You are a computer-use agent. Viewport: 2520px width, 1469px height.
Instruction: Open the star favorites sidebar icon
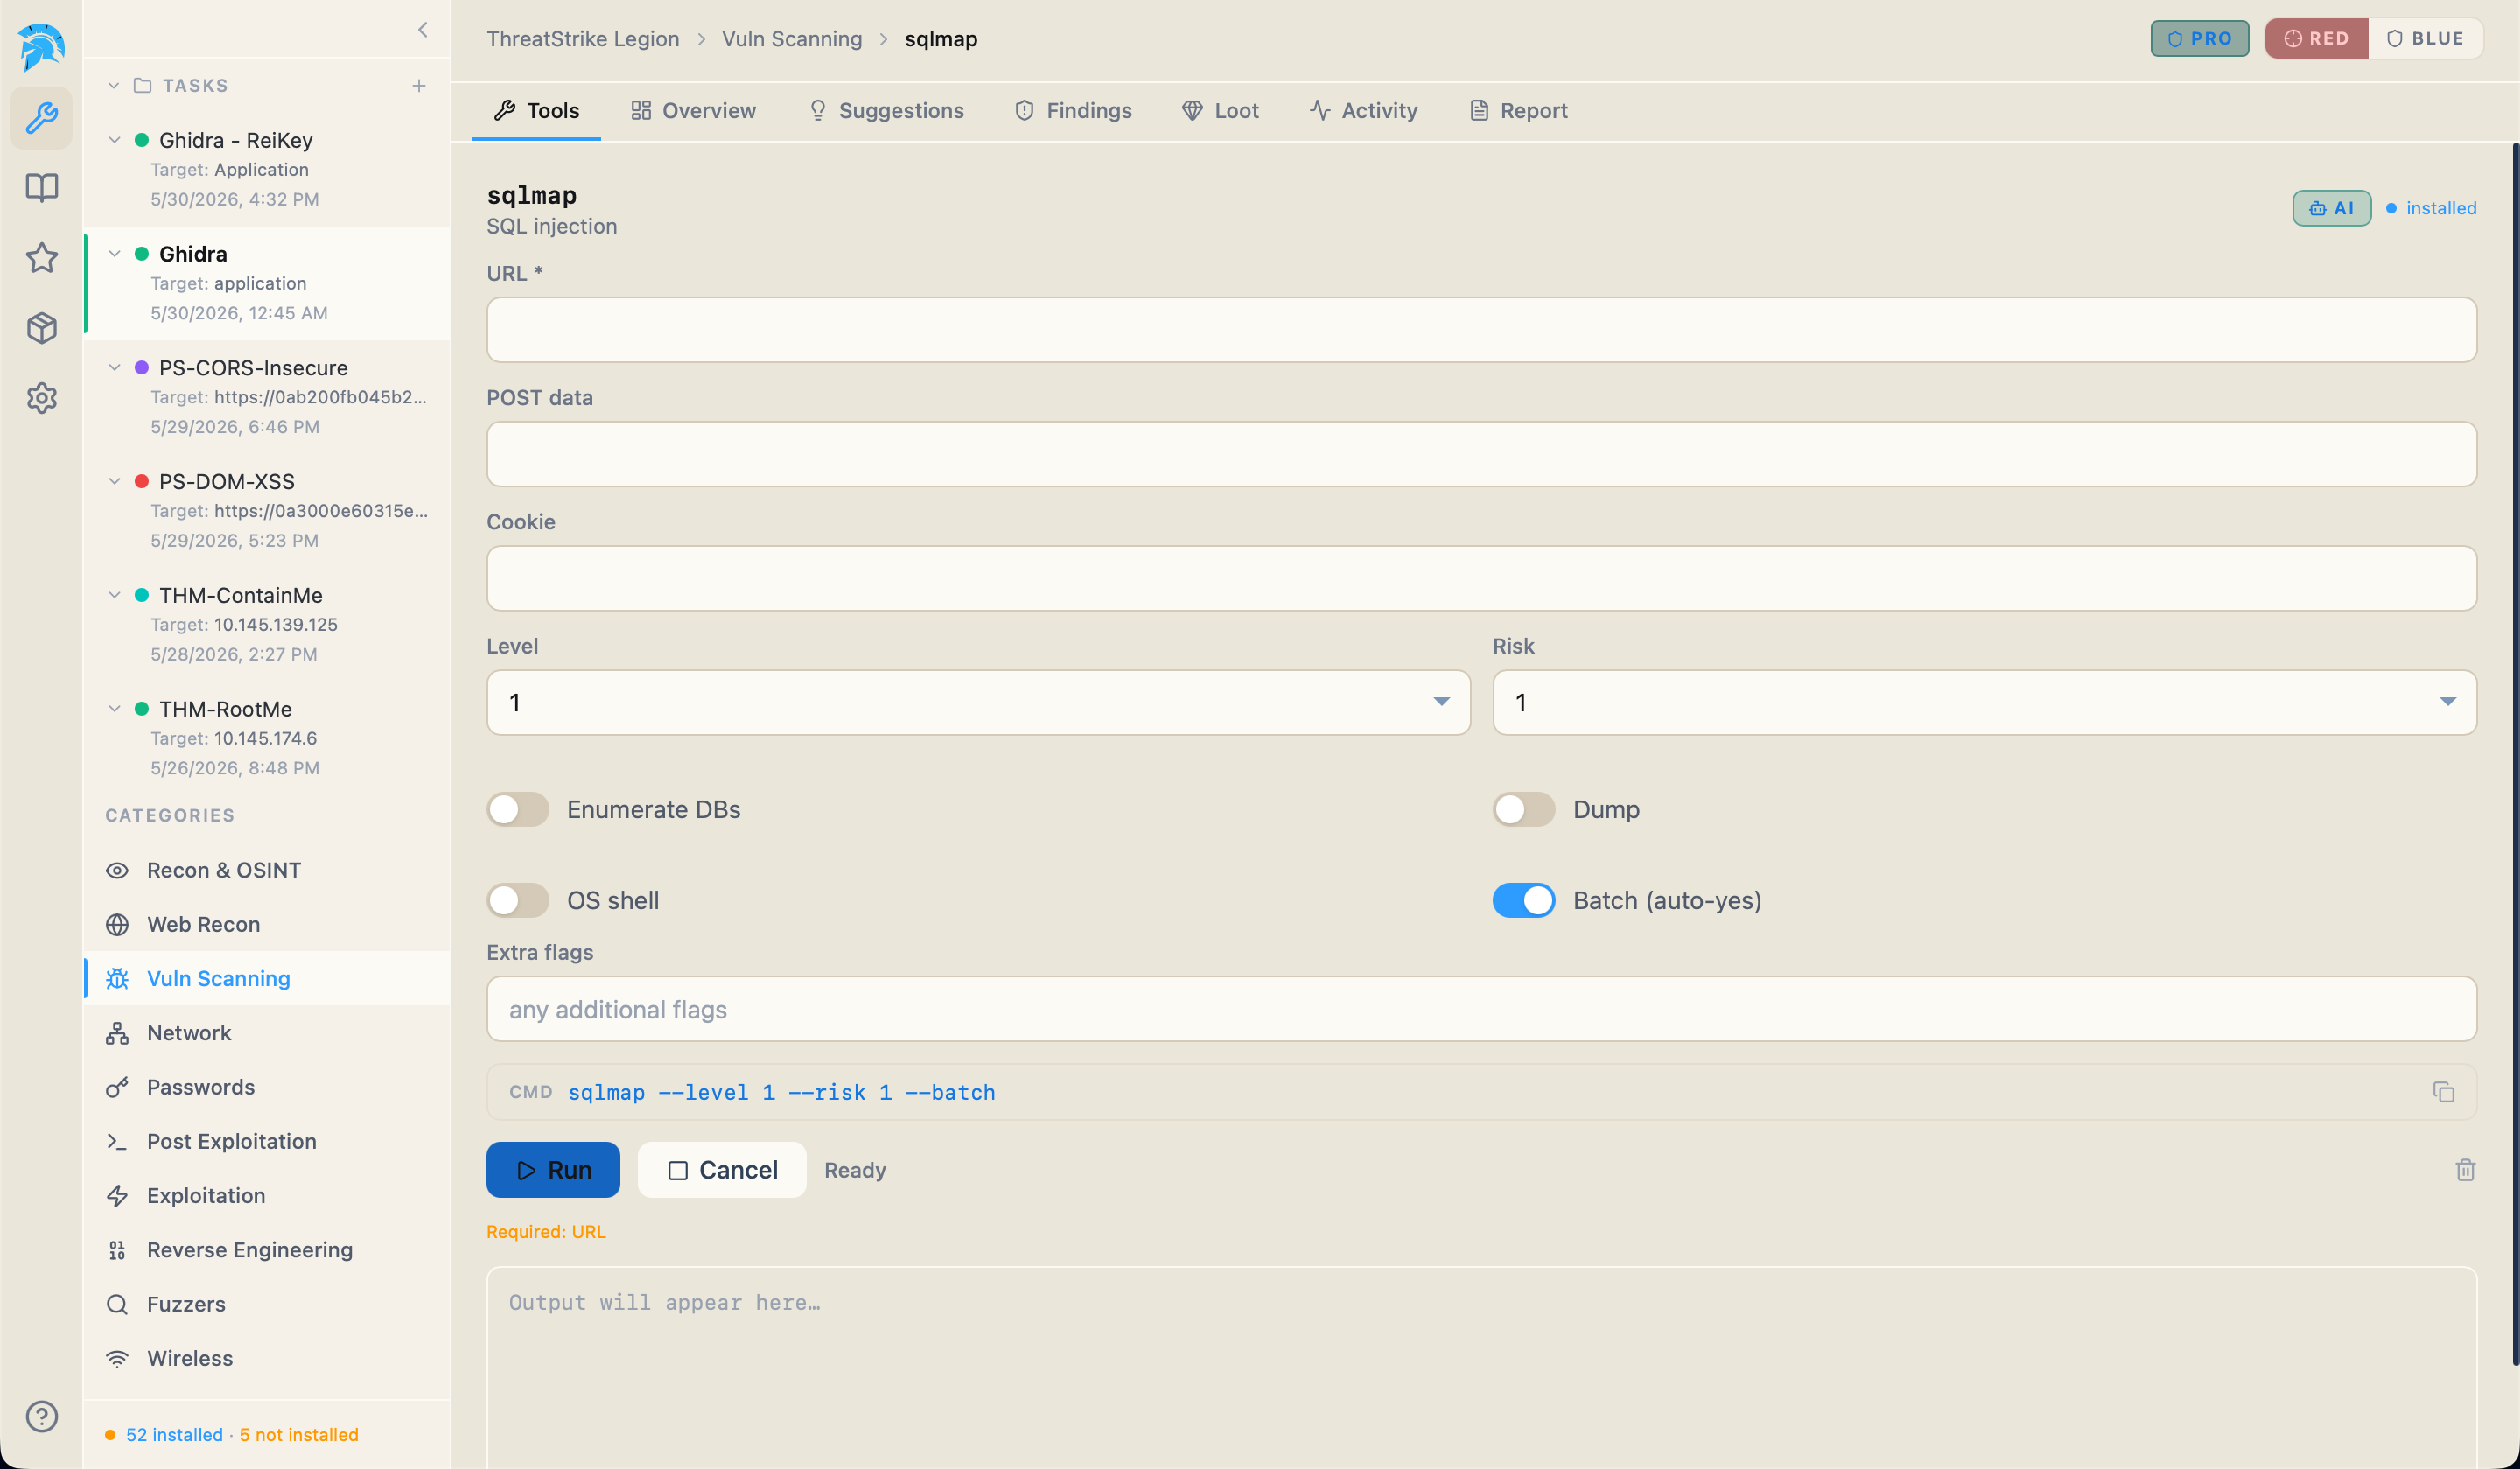coord(41,257)
